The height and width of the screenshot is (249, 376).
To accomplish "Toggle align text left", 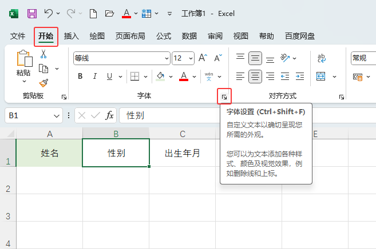I will tap(240, 77).
